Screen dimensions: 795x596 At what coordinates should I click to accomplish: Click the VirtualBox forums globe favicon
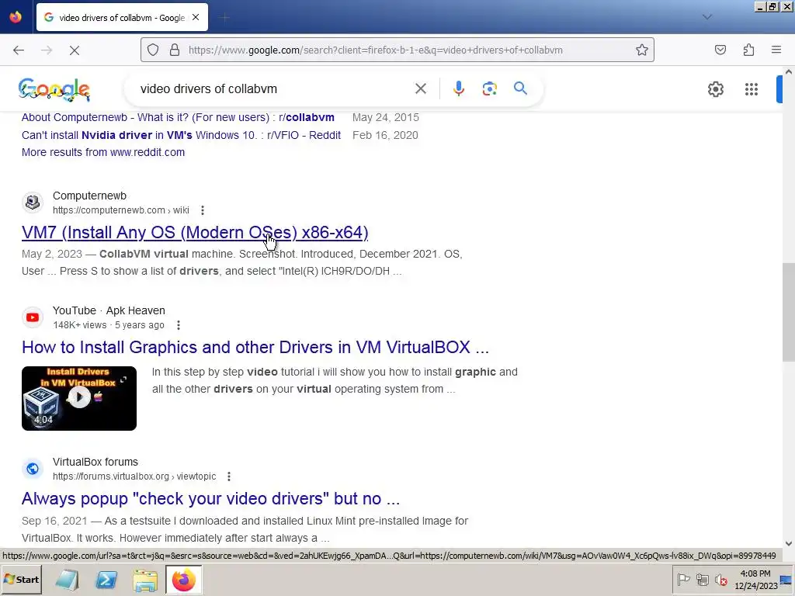33,469
